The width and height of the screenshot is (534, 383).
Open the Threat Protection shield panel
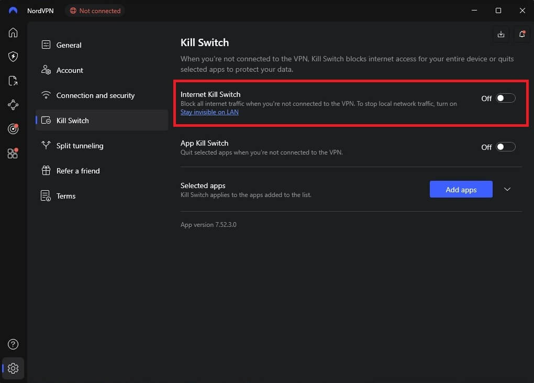pos(13,57)
